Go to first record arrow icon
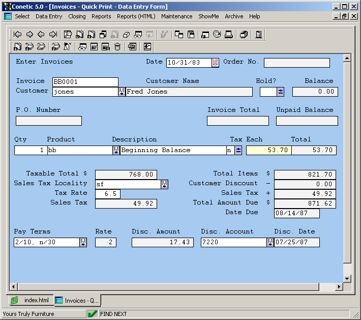 tap(18, 35)
